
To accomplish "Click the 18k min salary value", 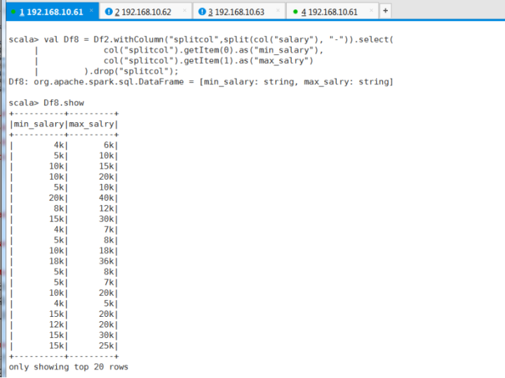I will pos(56,261).
